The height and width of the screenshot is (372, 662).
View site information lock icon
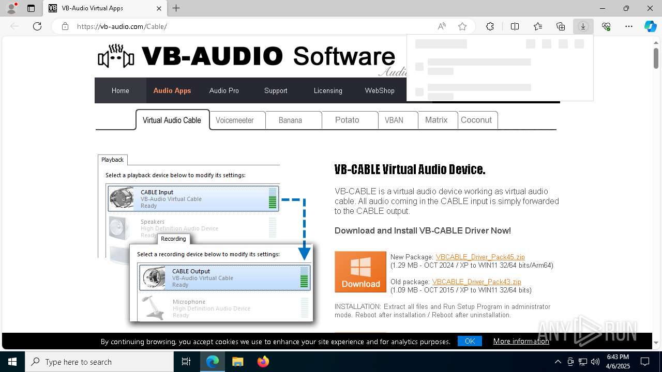[65, 26]
